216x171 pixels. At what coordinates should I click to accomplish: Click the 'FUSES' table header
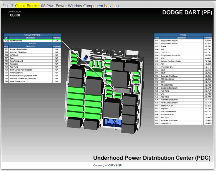[x=183, y=35]
